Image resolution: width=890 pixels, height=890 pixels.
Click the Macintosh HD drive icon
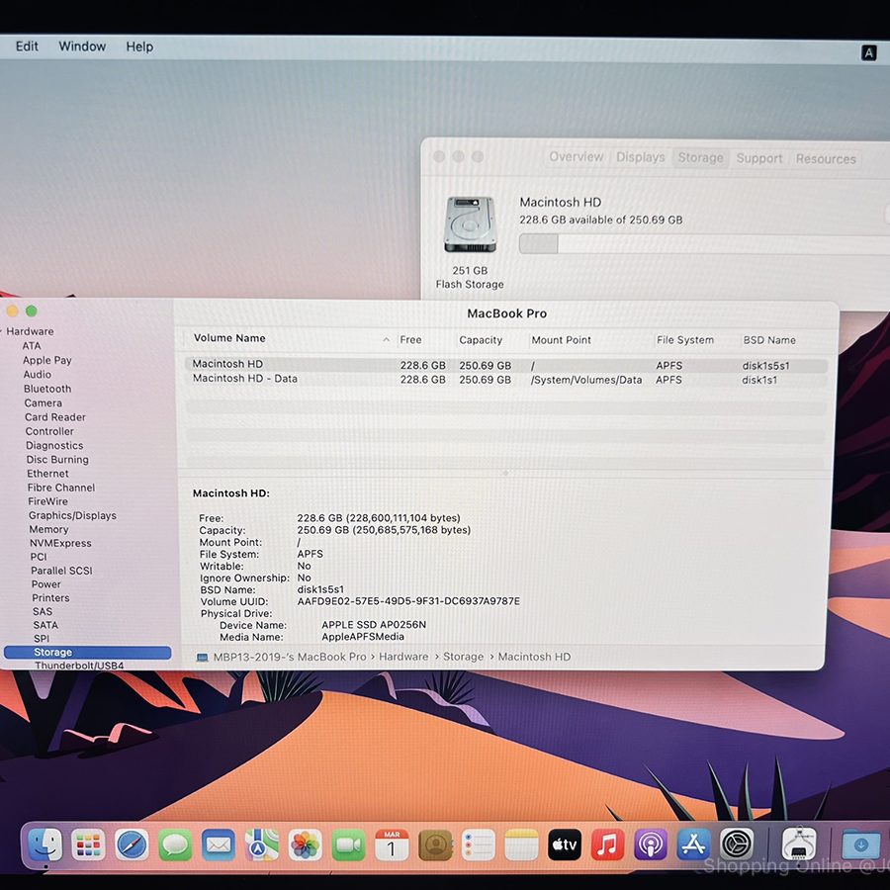pos(470,224)
